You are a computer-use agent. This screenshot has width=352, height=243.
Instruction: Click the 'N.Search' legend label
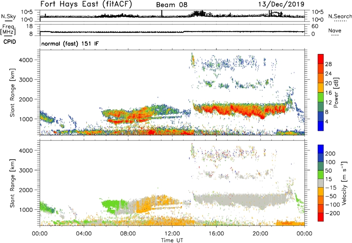[340, 16]
